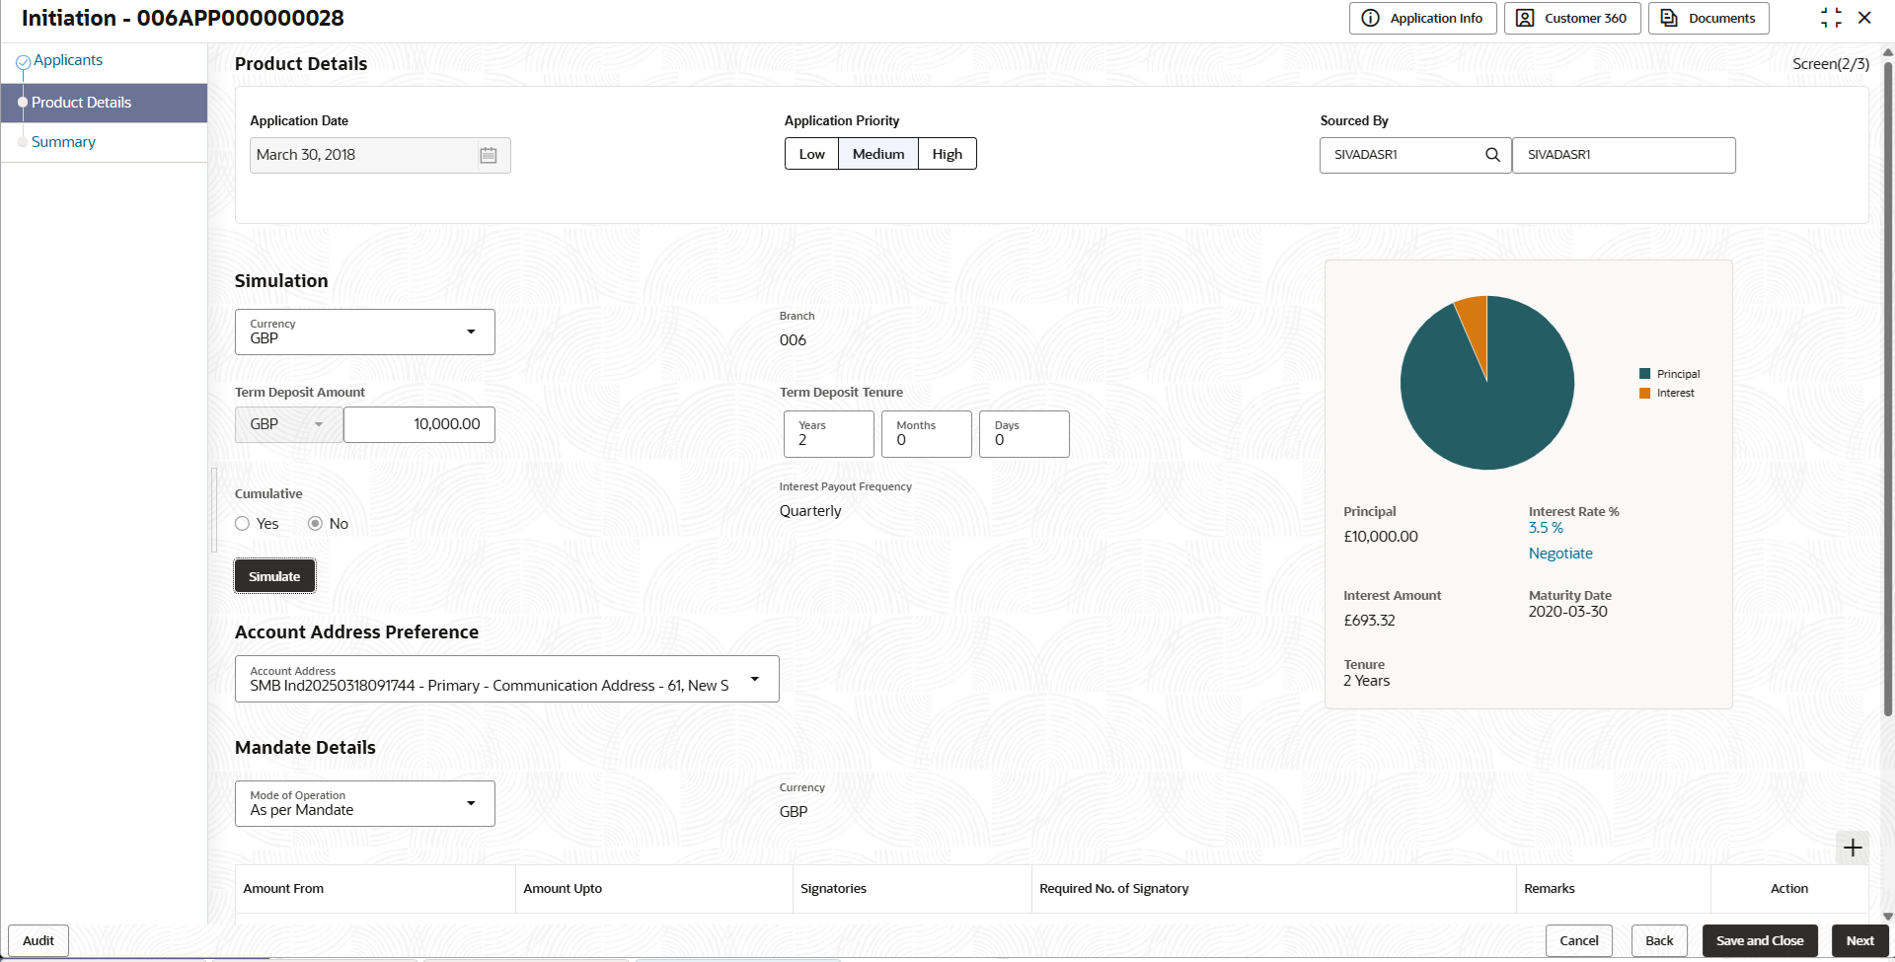The height and width of the screenshot is (962, 1895).
Task: Open Customer 360 view
Action: [1572, 18]
